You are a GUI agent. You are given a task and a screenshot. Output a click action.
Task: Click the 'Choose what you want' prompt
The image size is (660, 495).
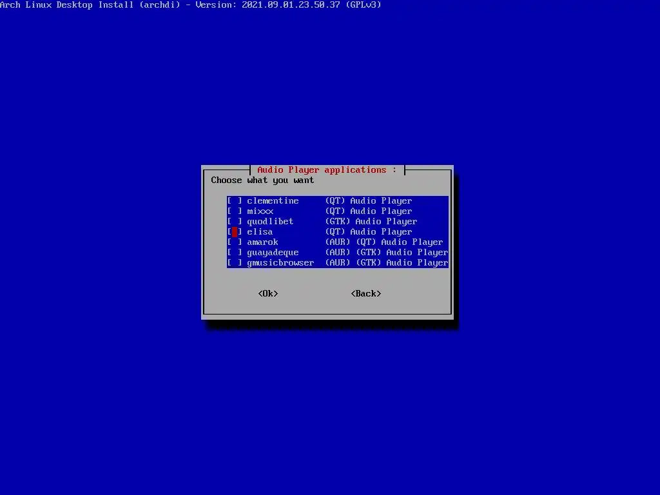click(x=263, y=180)
